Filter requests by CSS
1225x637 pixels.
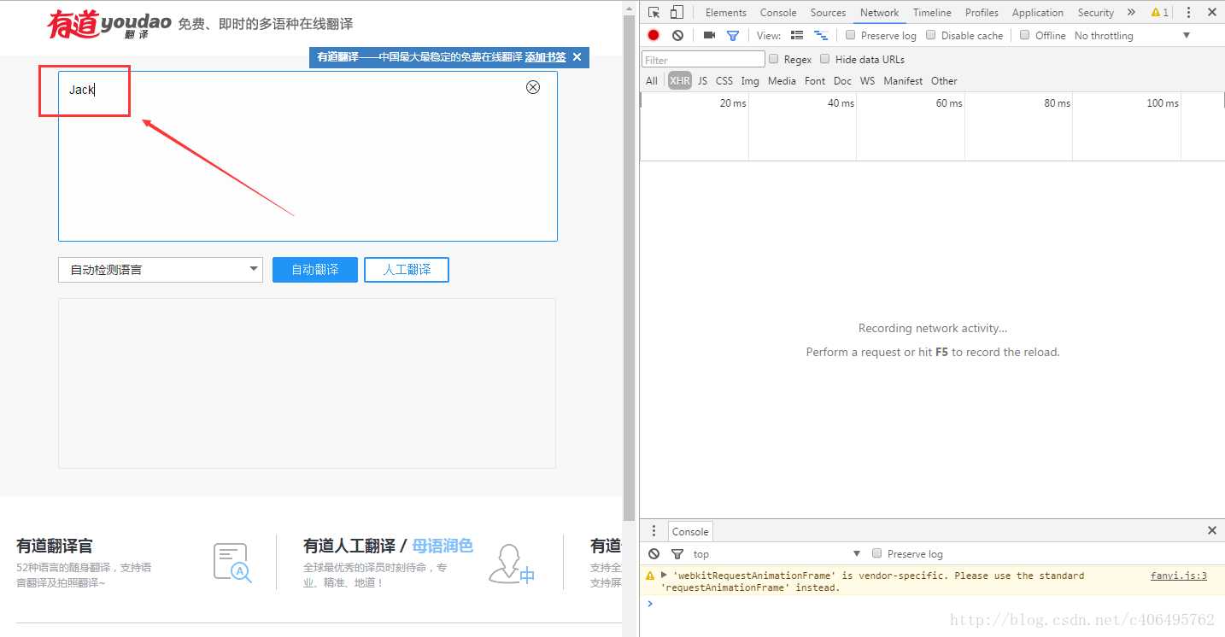click(x=724, y=81)
